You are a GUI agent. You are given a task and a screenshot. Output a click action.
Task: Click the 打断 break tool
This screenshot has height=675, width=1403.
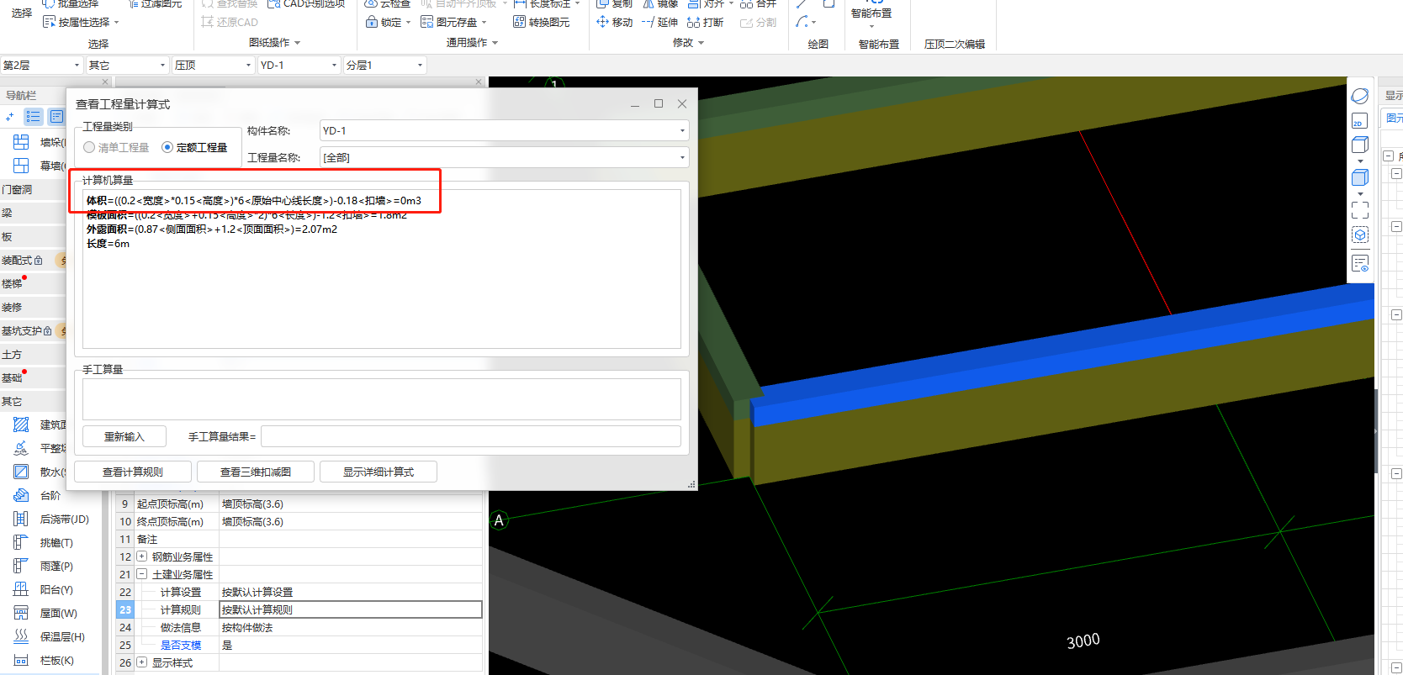pos(705,22)
